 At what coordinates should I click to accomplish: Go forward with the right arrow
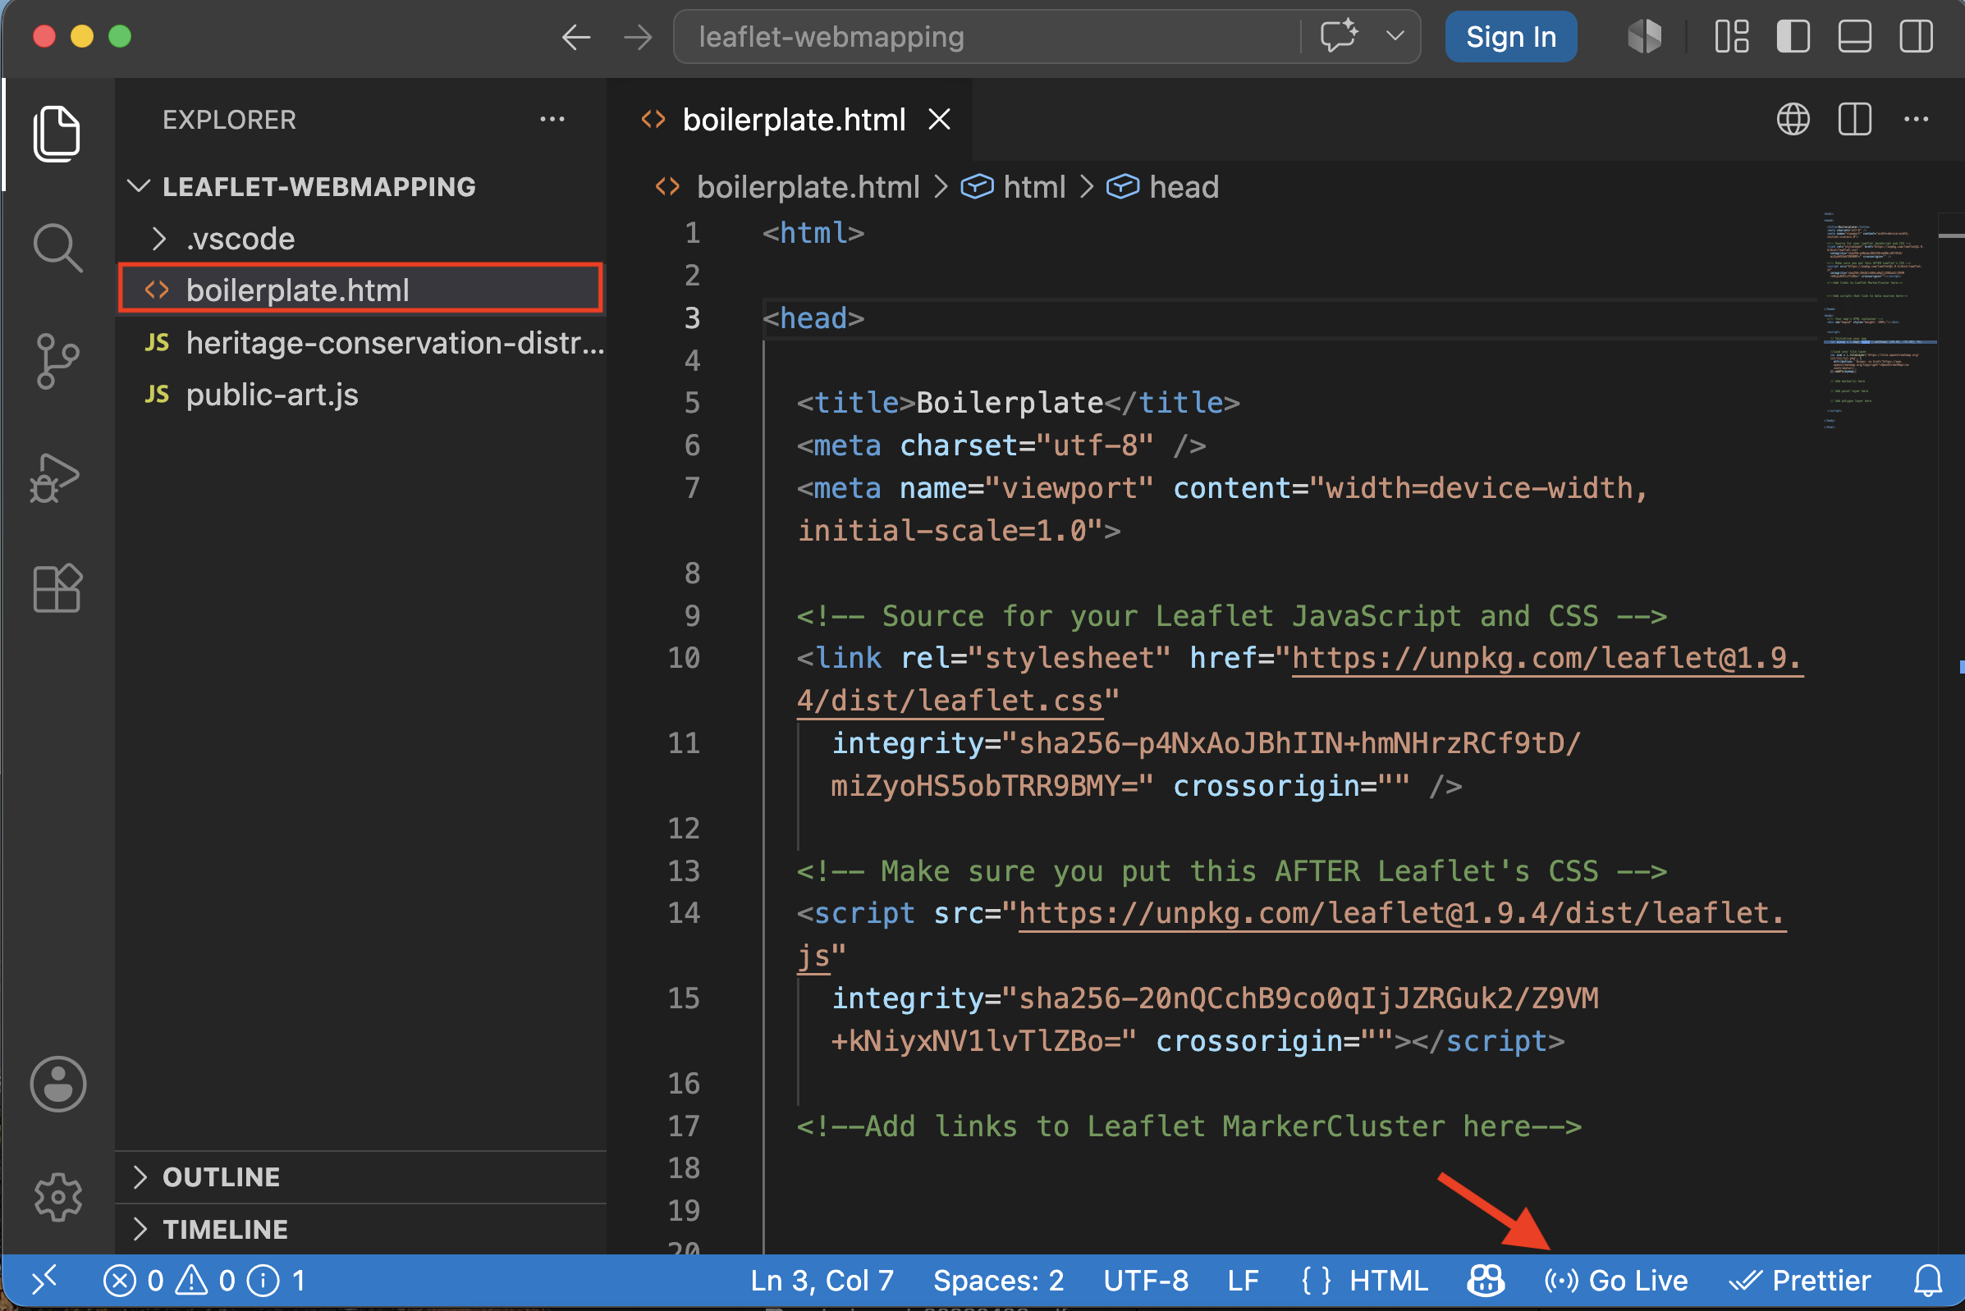tap(638, 37)
